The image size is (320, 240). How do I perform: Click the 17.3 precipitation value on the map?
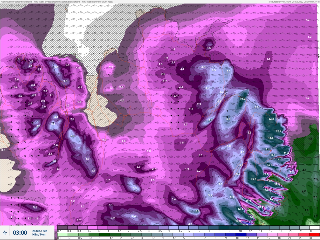click(x=266, y=190)
